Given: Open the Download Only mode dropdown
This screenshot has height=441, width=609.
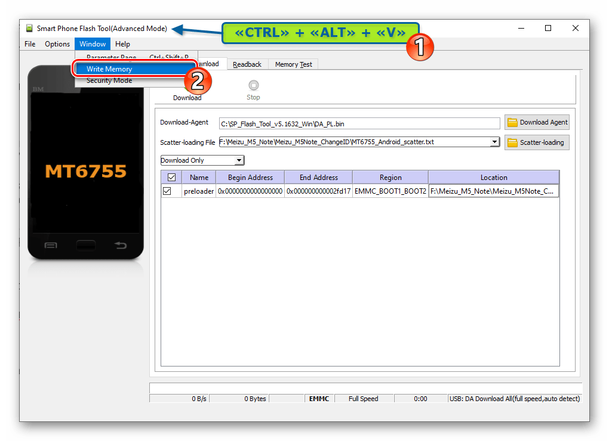Looking at the screenshot, I should coord(239,160).
